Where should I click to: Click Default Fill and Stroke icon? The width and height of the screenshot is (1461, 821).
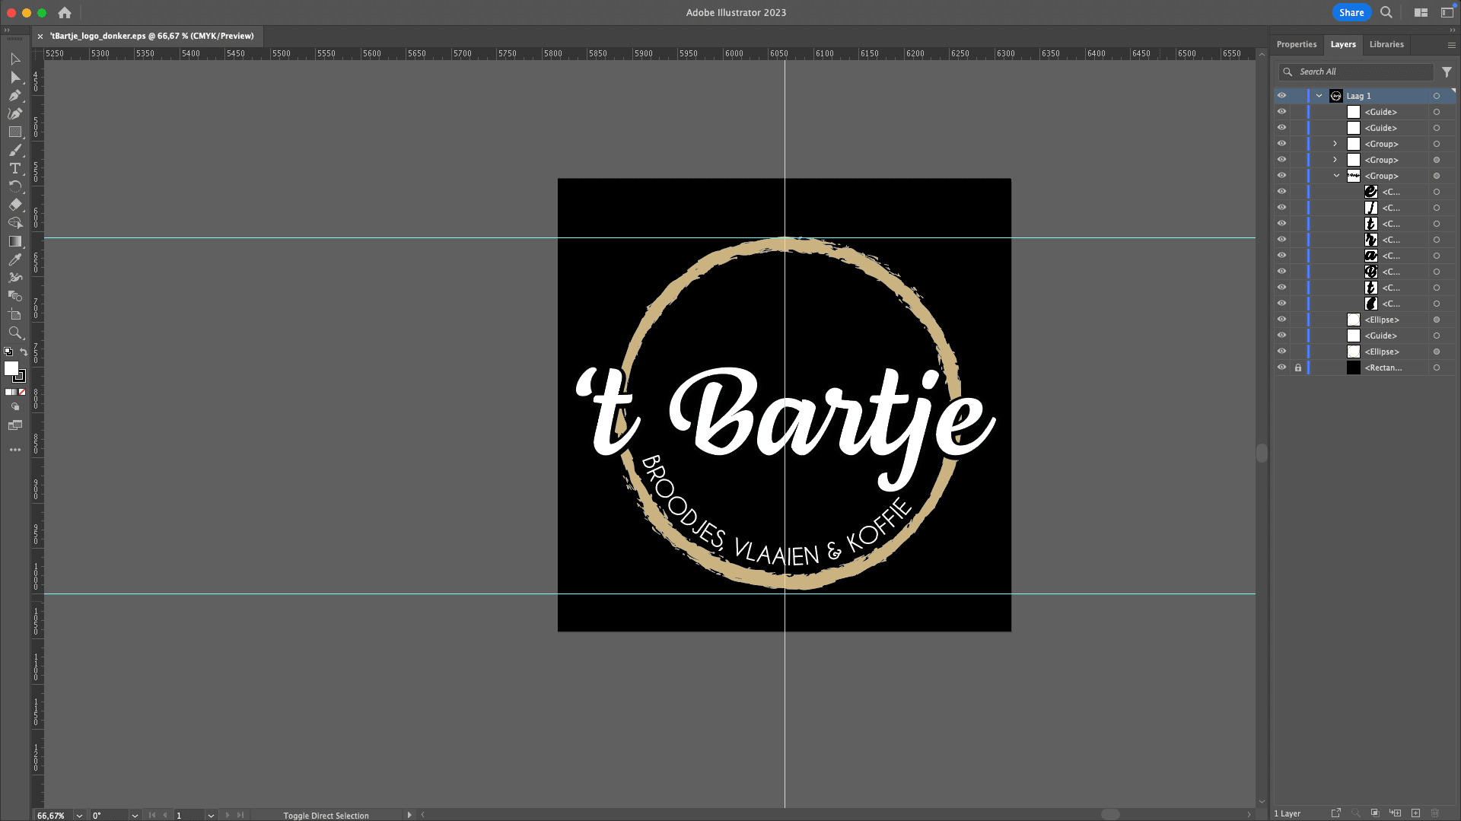8,352
